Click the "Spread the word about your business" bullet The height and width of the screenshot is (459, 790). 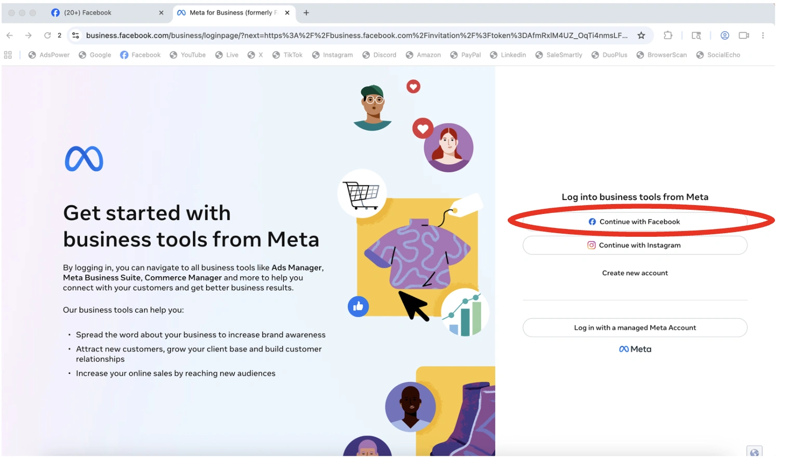201,335
